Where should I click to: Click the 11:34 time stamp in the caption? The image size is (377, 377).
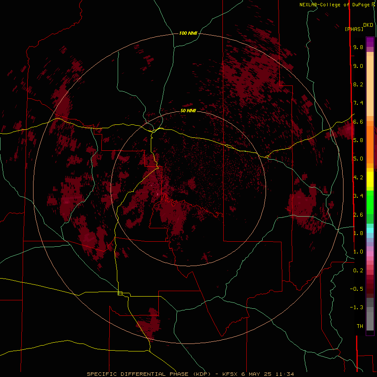pyautogui.click(x=284, y=374)
